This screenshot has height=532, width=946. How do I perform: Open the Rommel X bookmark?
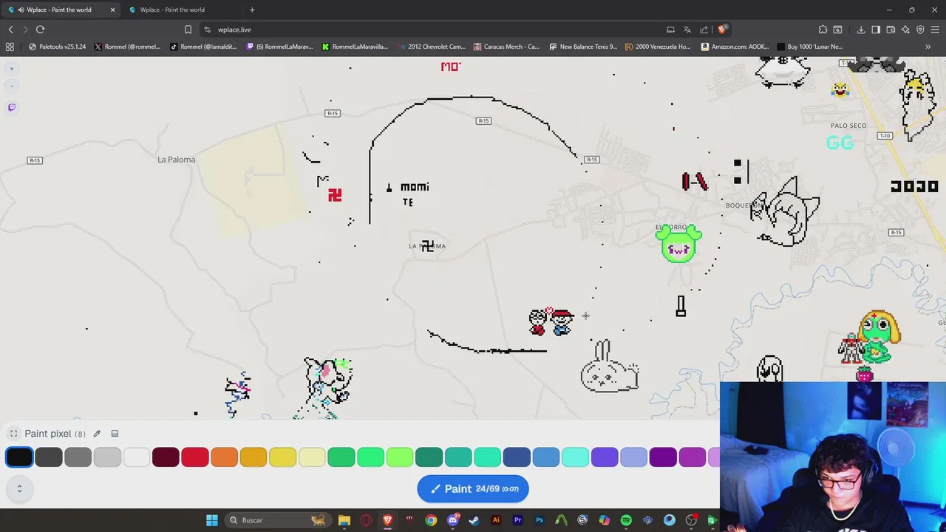coord(127,47)
